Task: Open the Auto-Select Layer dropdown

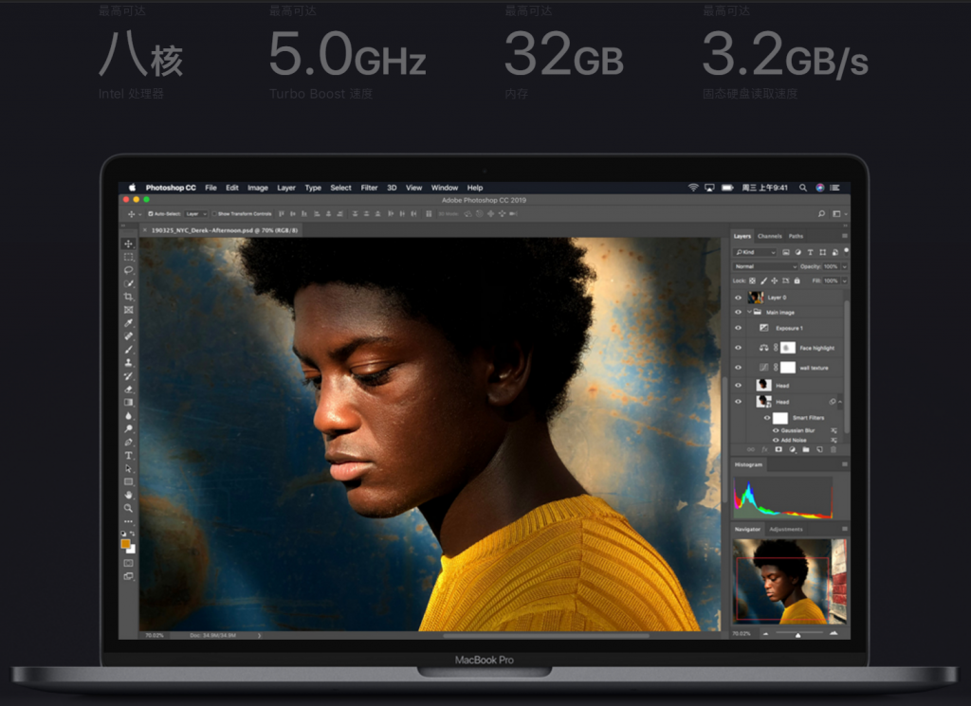Action: tap(195, 214)
